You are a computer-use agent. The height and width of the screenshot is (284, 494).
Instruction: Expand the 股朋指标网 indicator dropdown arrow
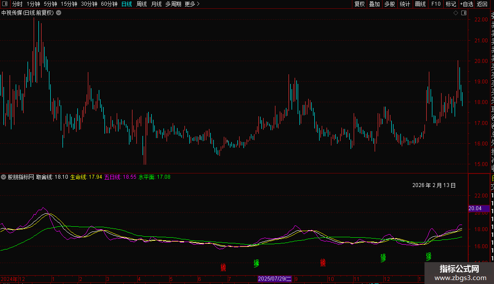(x=4, y=177)
